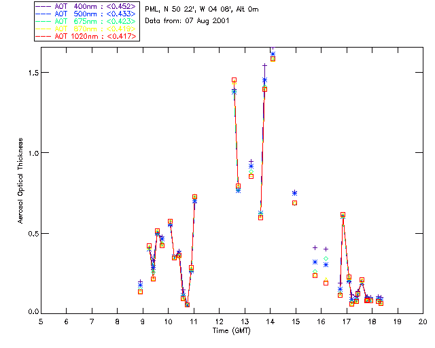Click the red square marker near time 8.9
Viewport: 435px width, 348px height.
click(x=141, y=292)
